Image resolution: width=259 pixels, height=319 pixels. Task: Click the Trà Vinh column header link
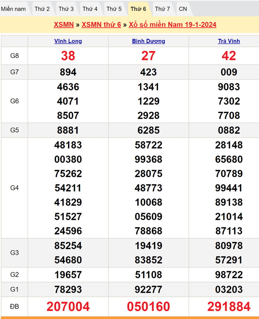click(229, 41)
